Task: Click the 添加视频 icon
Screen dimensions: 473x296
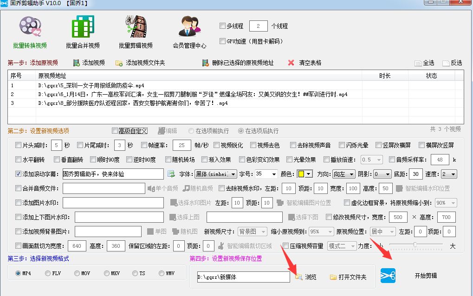Action: (76, 63)
